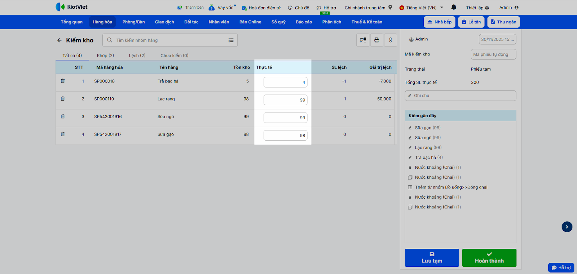Click the Tìm kiếm nhóm hàng search field
Viewport: 577px width, 274px height.
click(170, 40)
